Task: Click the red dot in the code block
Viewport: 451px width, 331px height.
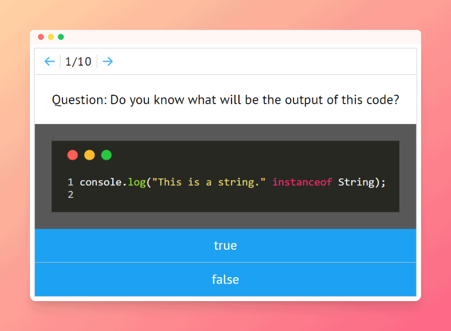Action: [x=73, y=155]
